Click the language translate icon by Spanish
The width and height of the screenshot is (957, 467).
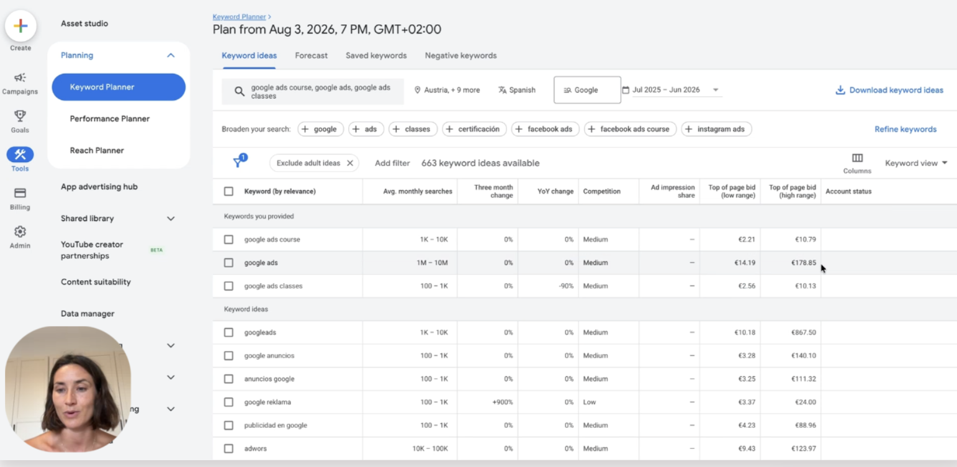click(x=502, y=90)
